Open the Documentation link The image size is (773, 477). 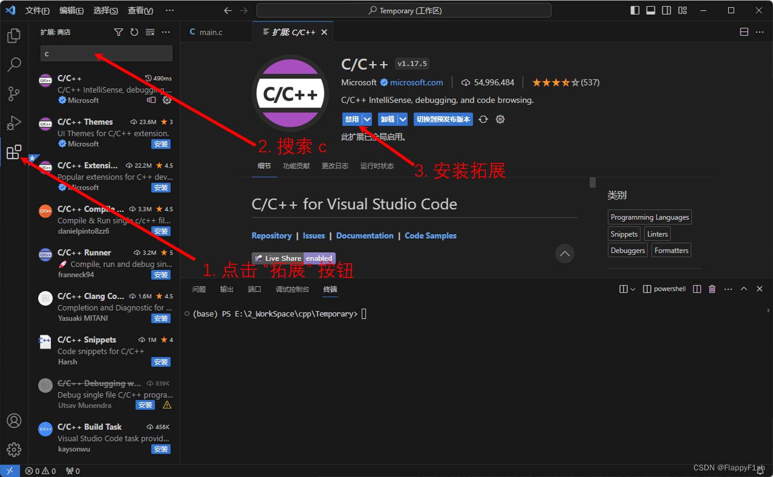click(x=365, y=236)
